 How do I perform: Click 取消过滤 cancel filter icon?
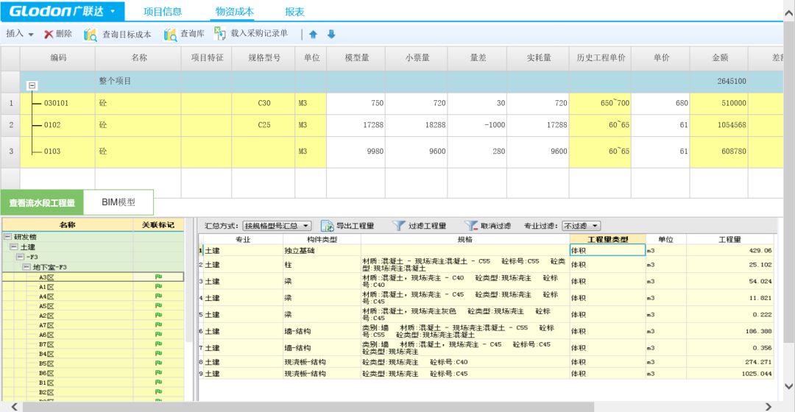(x=471, y=226)
